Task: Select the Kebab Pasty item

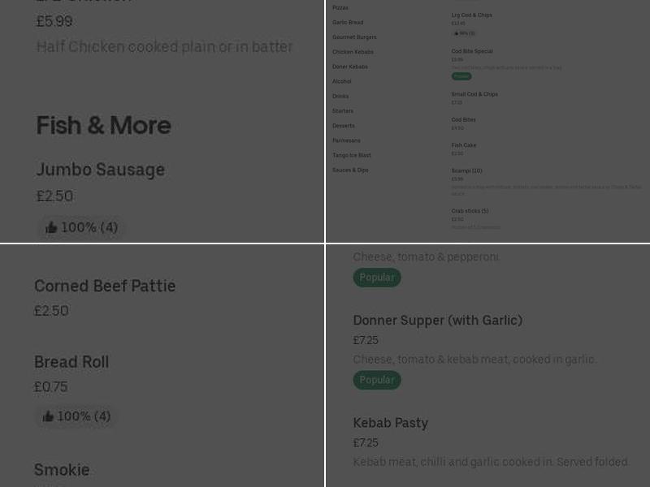Action: (391, 423)
